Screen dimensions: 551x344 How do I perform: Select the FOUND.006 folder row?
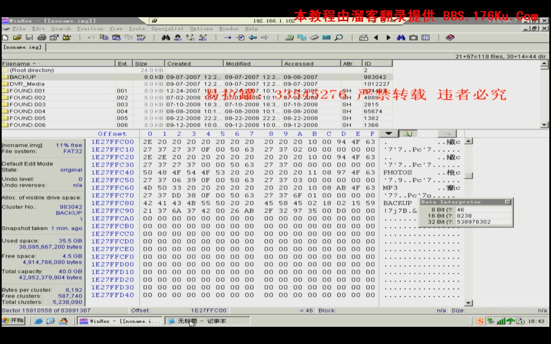point(197,125)
